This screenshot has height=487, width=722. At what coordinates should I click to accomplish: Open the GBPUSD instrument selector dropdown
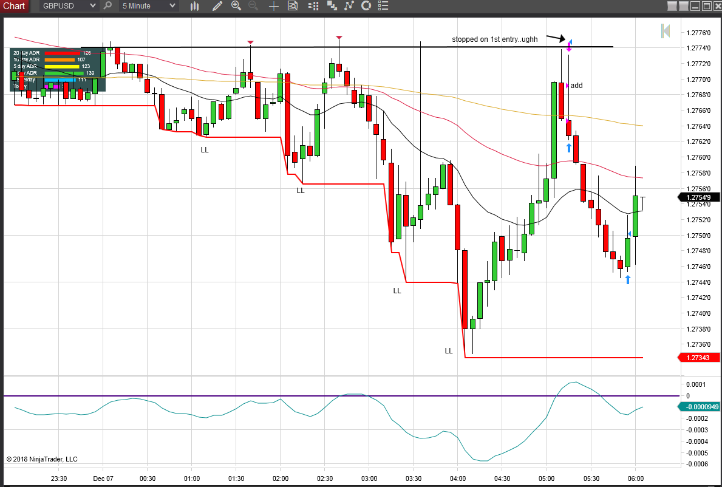click(69, 6)
